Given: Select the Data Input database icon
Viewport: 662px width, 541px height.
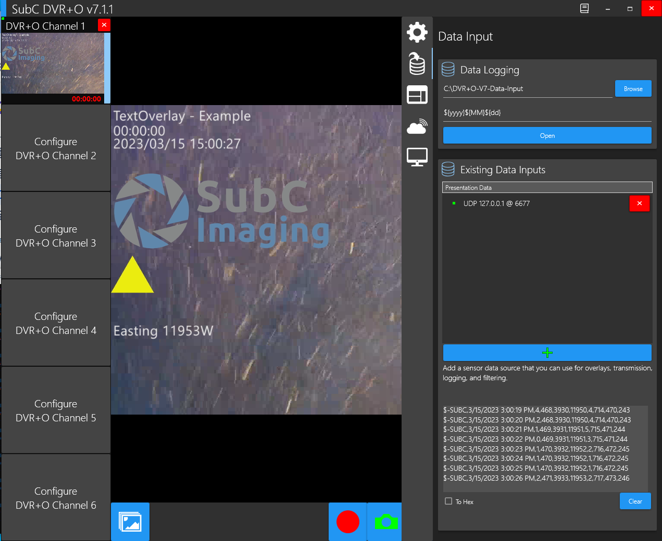Looking at the screenshot, I should [417, 64].
